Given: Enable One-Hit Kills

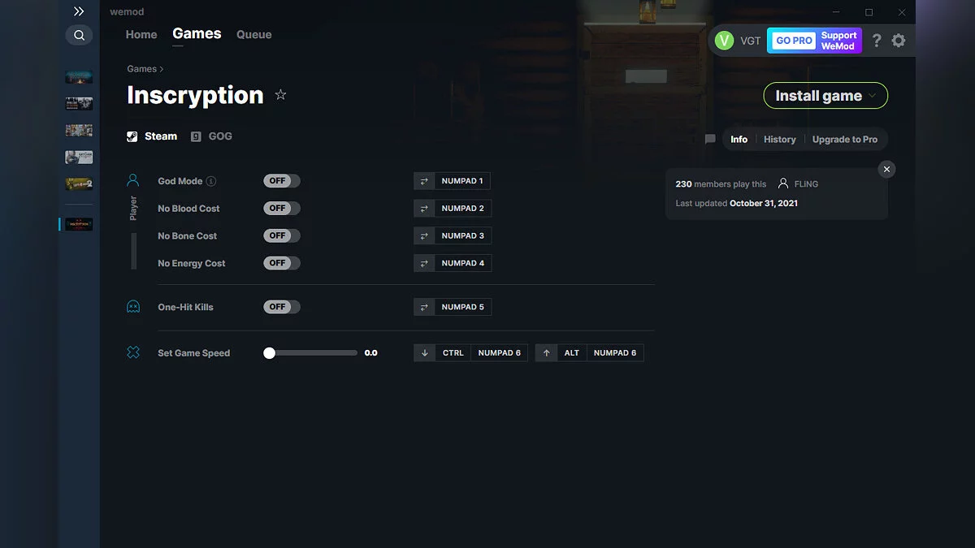Looking at the screenshot, I should coord(281,307).
